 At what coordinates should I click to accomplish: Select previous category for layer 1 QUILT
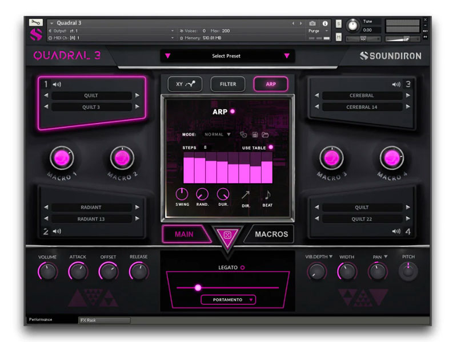tap(46, 95)
